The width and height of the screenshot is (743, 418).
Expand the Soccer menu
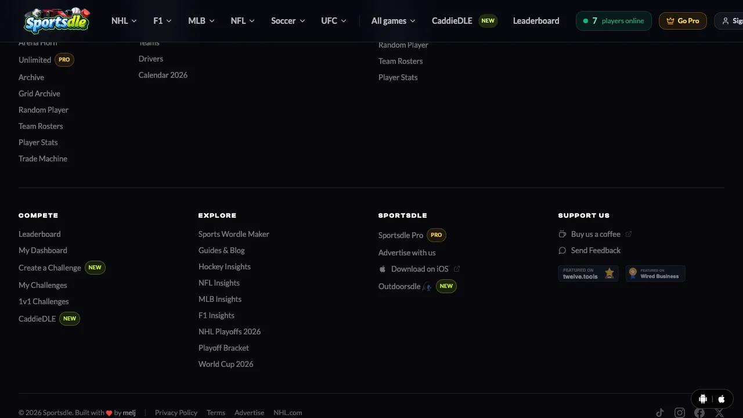(288, 21)
